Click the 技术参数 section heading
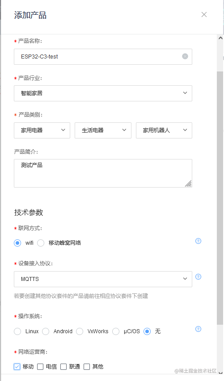This screenshot has height=381, width=224. coord(29,212)
